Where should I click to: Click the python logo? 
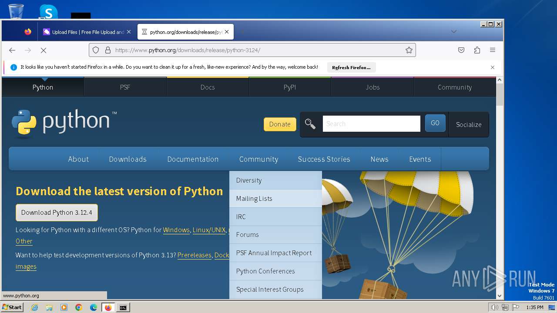[64, 123]
